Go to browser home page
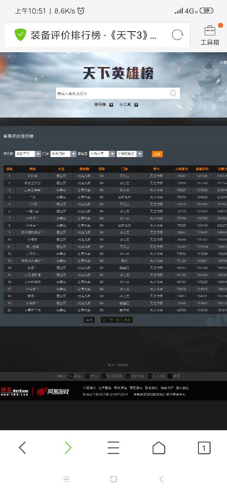Screen dimensions: 227x493 [x=158, y=448]
